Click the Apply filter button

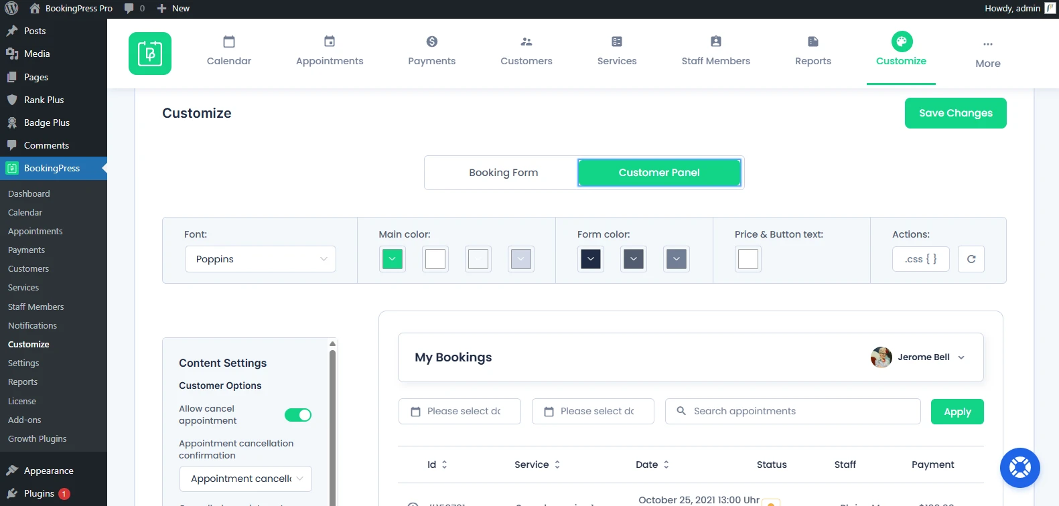coord(957,412)
